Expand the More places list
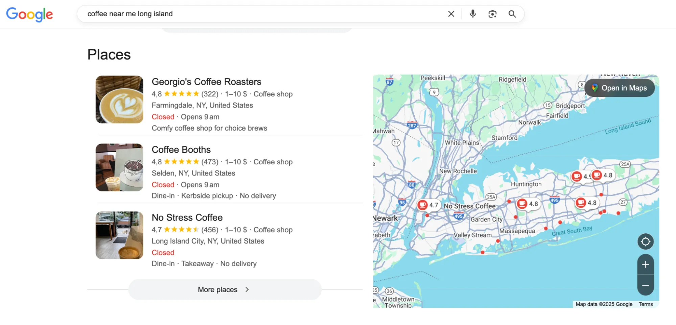The width and height of the screenshot is (676, 325). [225, 289]
